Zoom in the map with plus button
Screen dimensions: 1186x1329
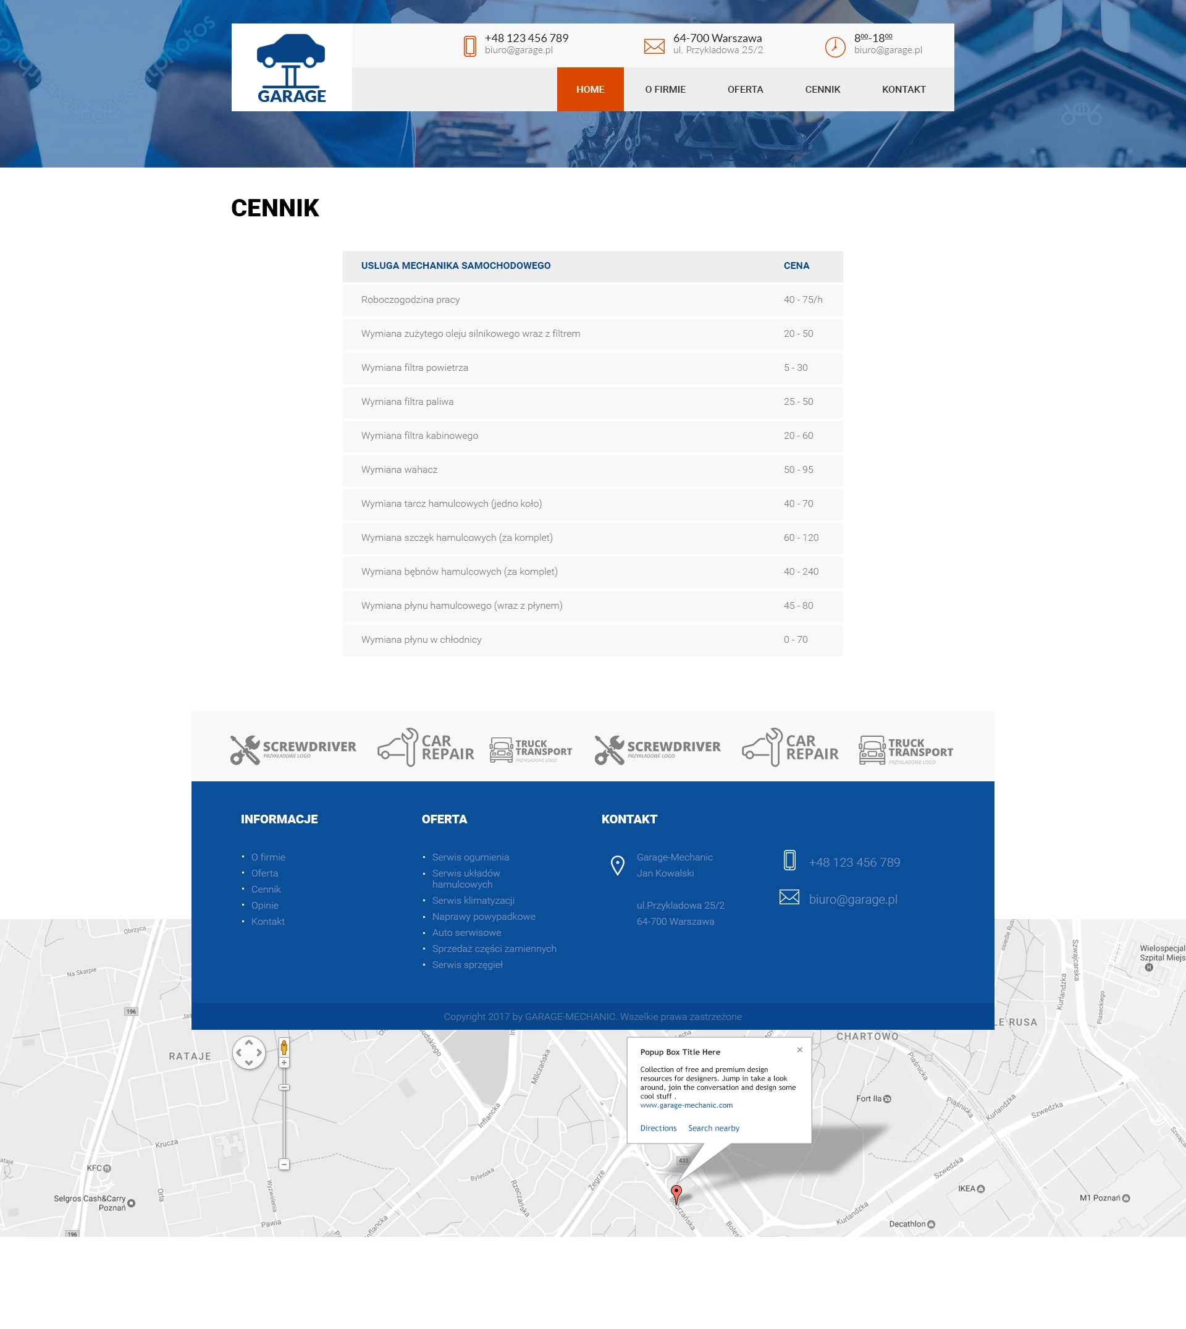[284, 1063]
